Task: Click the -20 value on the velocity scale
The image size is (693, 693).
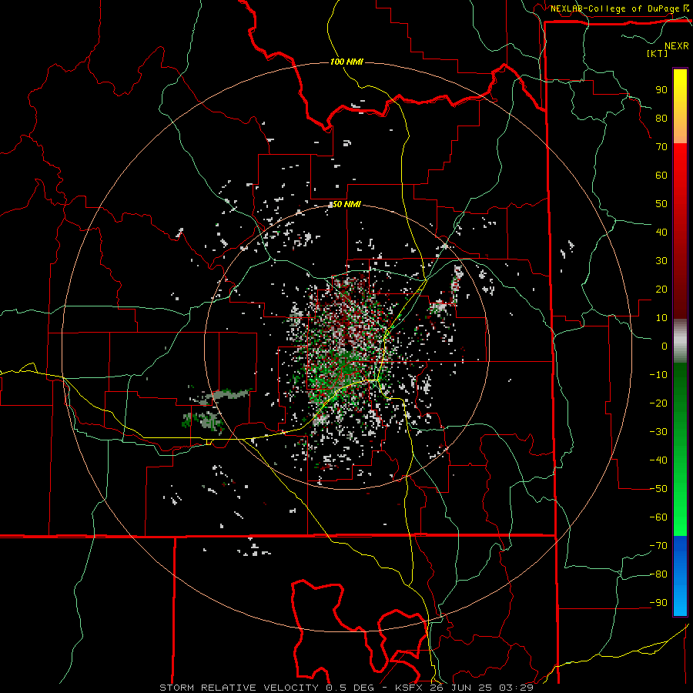Action: tap(658, 403)
